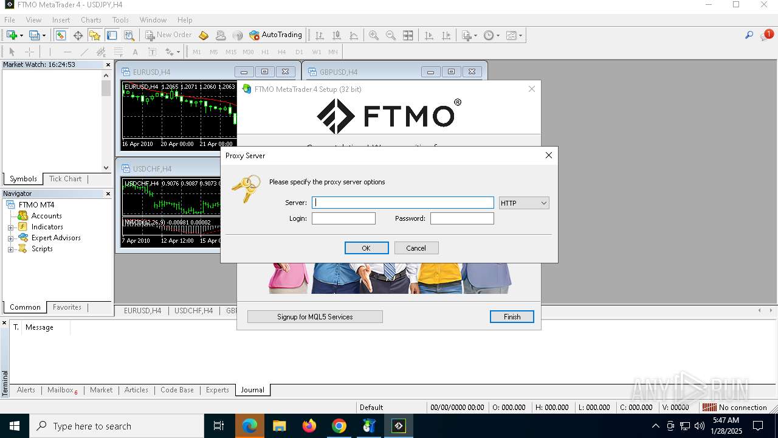Viewport: 778px width, 438px height.
Task: Click the proxy Login input field
Action: pyautogui.click(x=343, y=218)
